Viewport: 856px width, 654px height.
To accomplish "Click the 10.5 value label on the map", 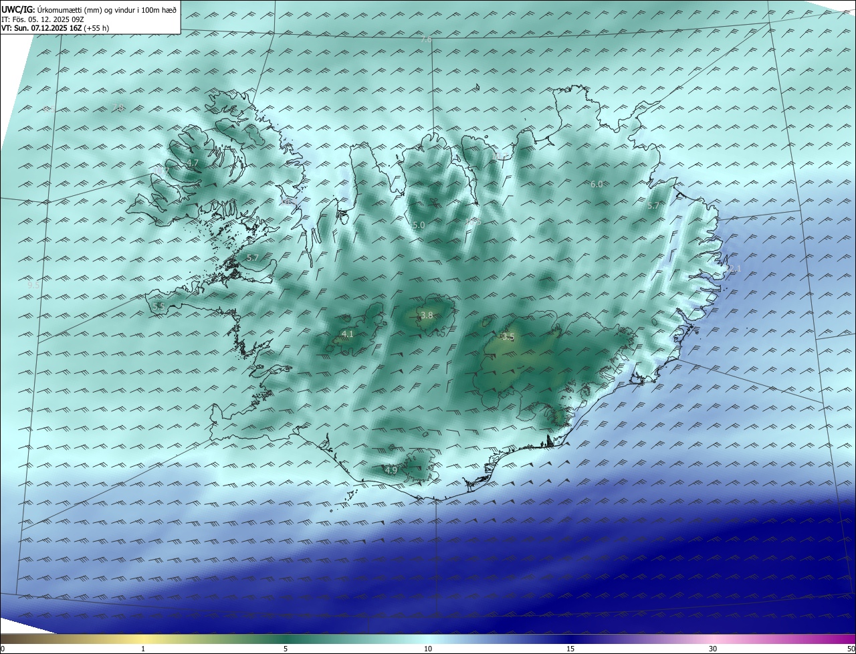I will click(x=473, y=221).
